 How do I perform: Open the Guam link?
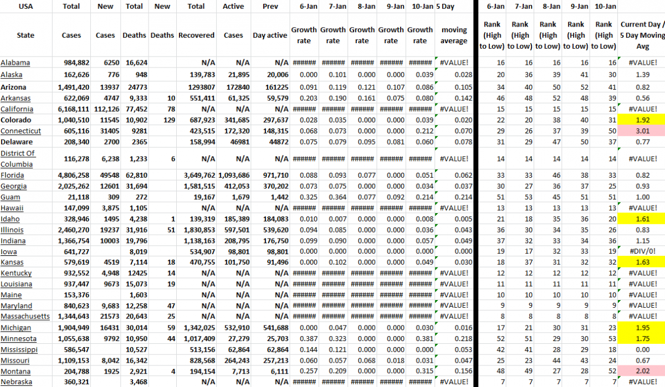(x=11, y=198)
